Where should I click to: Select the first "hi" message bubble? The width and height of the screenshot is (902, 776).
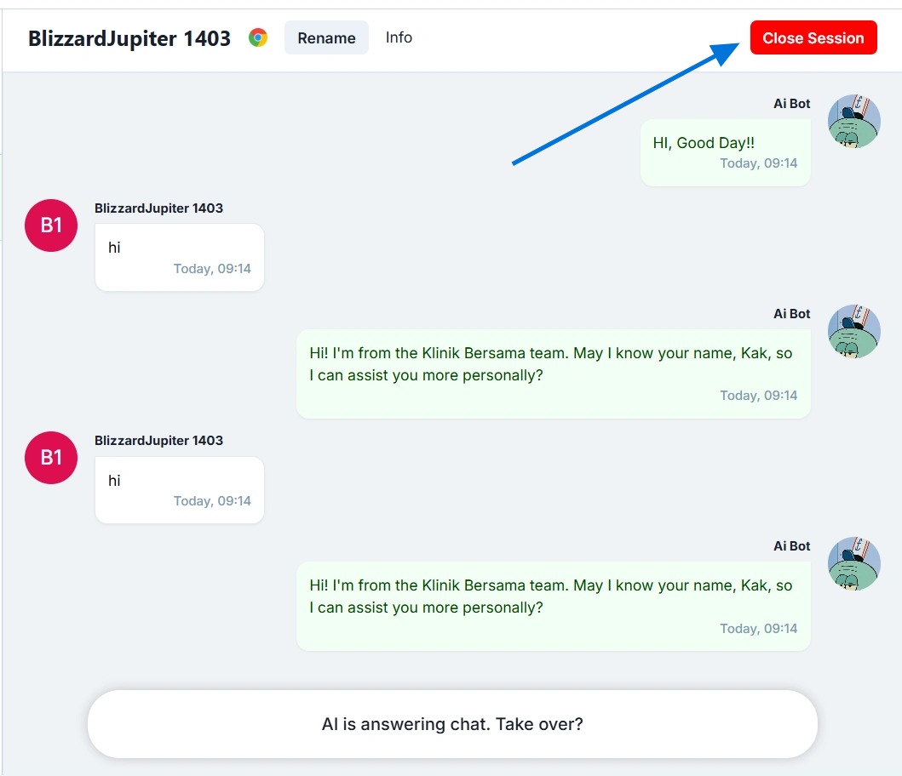[x=179, y=257]
